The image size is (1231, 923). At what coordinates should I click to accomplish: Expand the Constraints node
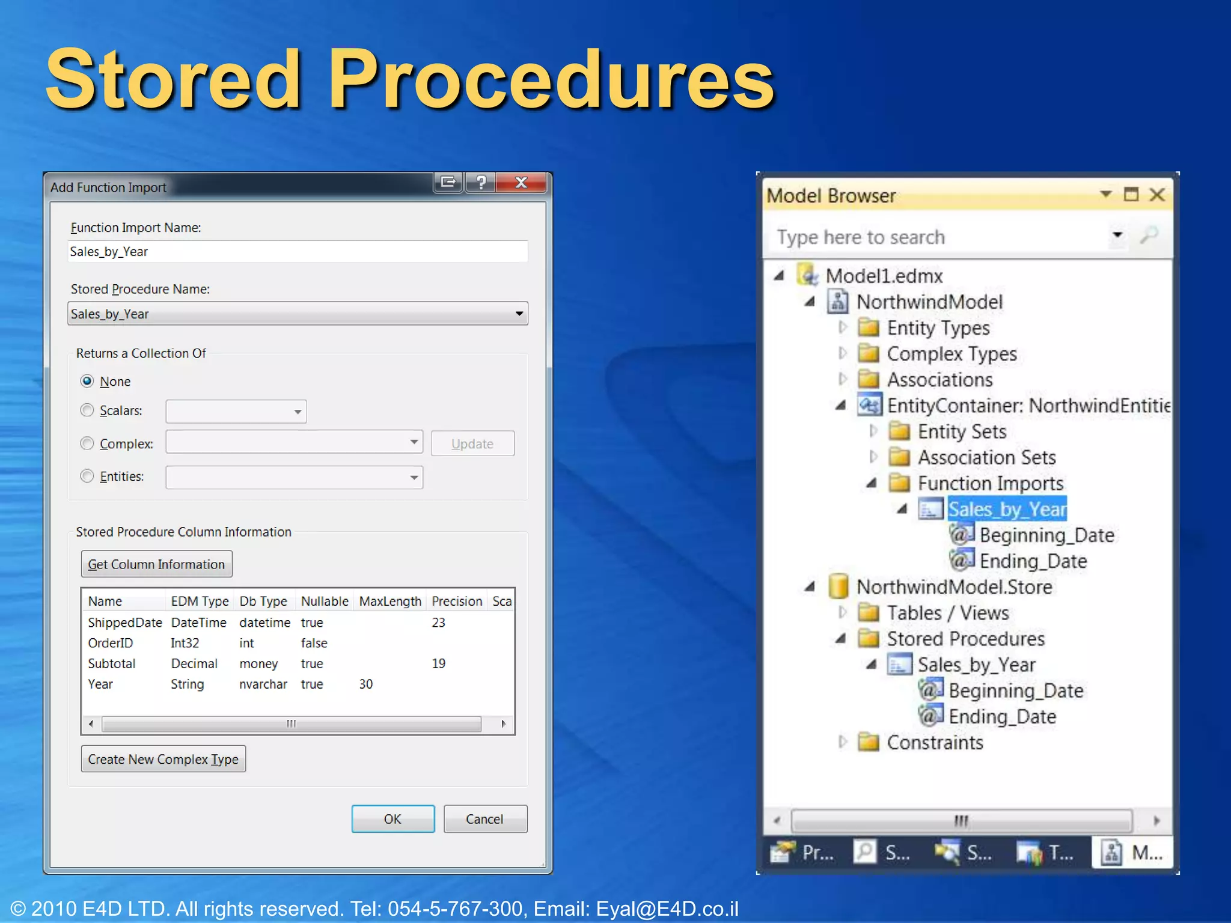(x=843, y=742)
